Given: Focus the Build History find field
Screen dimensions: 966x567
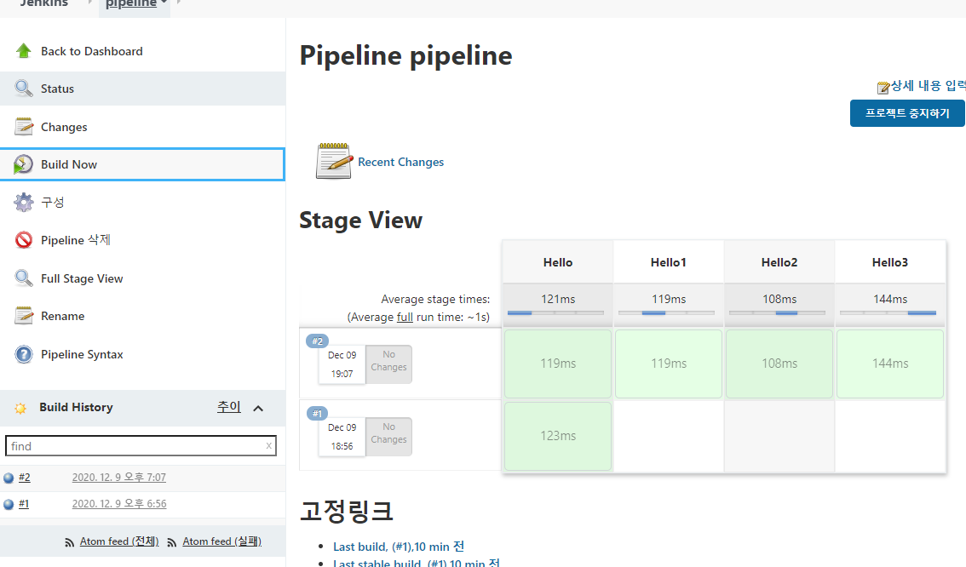Looking at the screenshot, I should [x=141, y=446].
